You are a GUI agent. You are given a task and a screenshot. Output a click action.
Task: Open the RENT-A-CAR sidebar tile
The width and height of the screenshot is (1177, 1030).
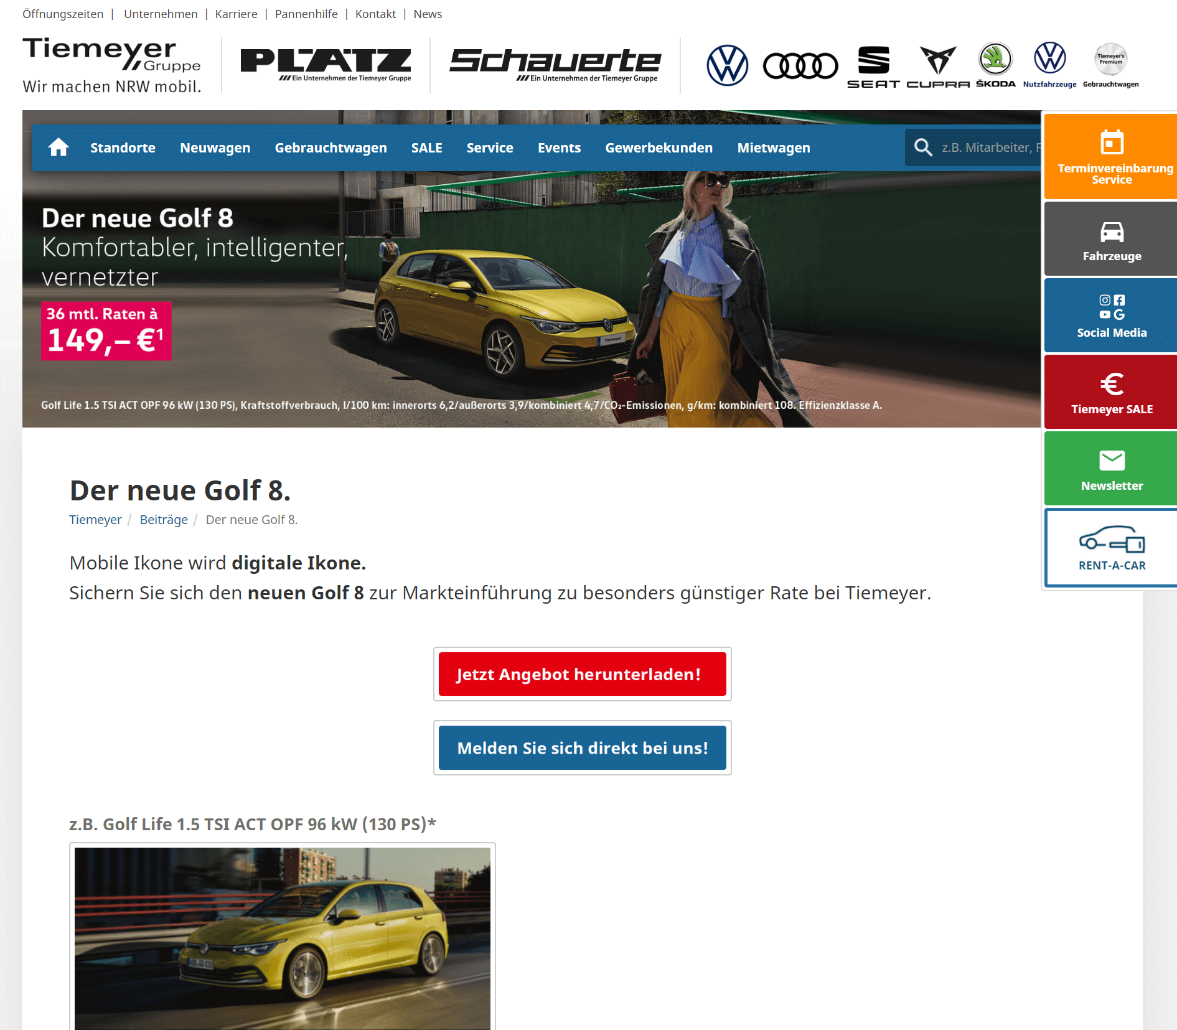tap(1110, 548)
